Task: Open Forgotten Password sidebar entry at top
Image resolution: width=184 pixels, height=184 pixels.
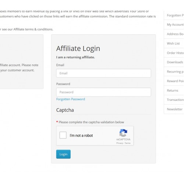Action: [x=174, y=15]
